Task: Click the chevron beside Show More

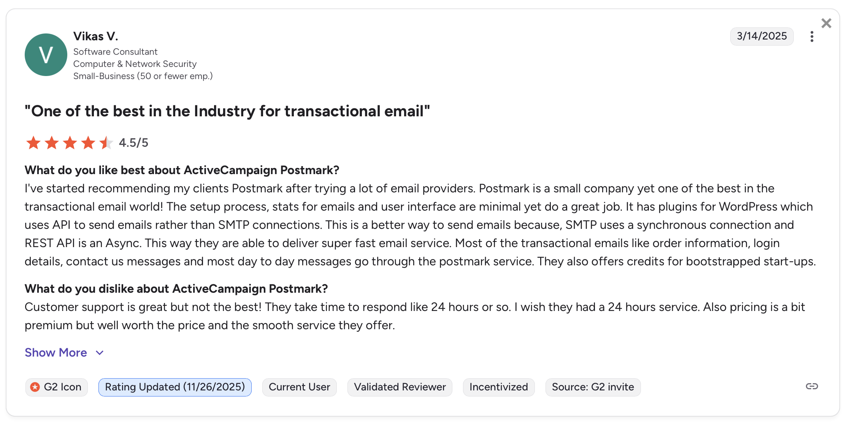Action: tap(100, 353)
